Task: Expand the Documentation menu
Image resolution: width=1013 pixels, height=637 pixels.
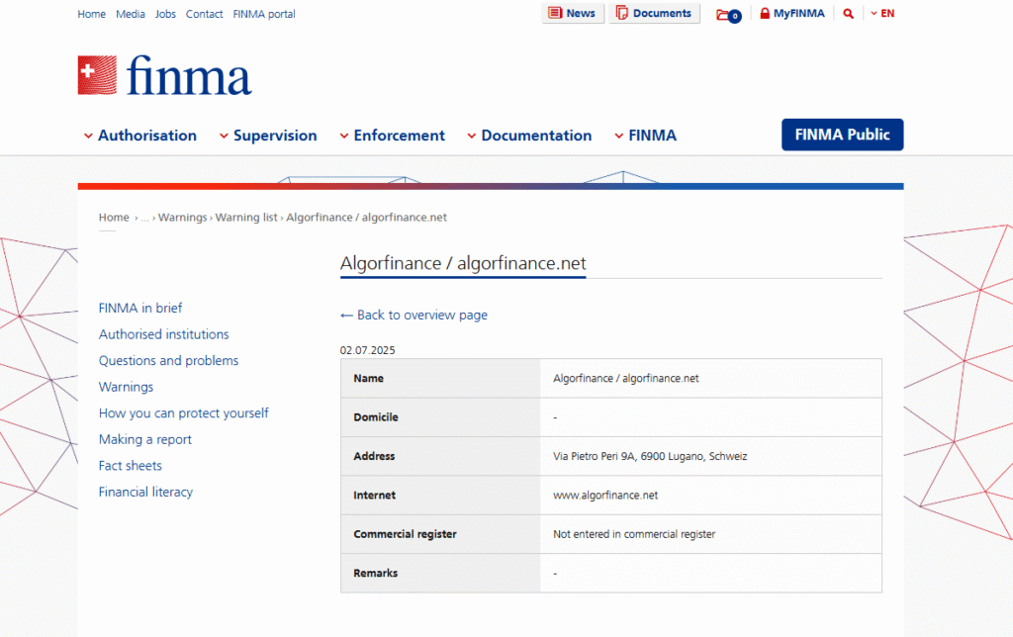Action: coord(529,136)
